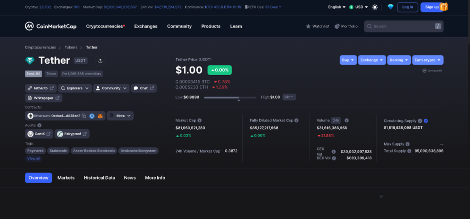Click Asset-Backed Stablecoin tag
Screen dimensions: 470x219
(94, 151)
